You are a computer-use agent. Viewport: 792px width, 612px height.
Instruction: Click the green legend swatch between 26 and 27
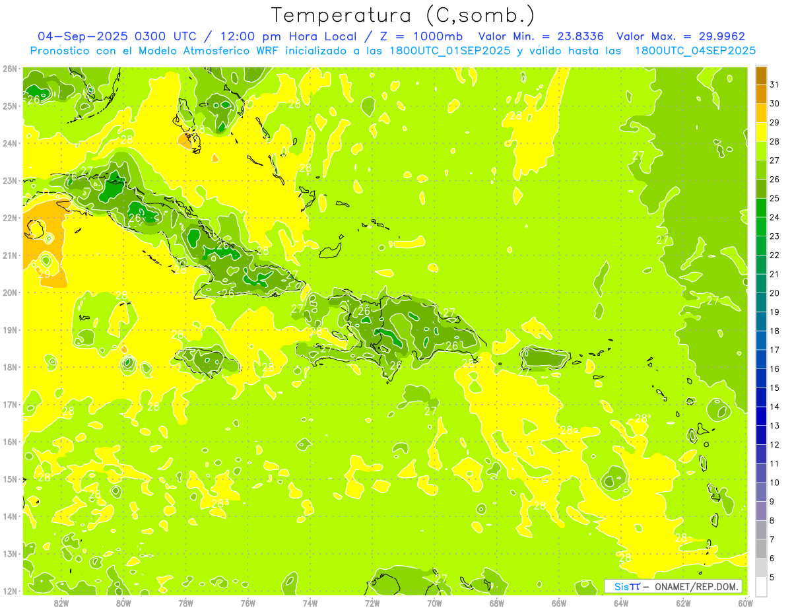[761, 170]
